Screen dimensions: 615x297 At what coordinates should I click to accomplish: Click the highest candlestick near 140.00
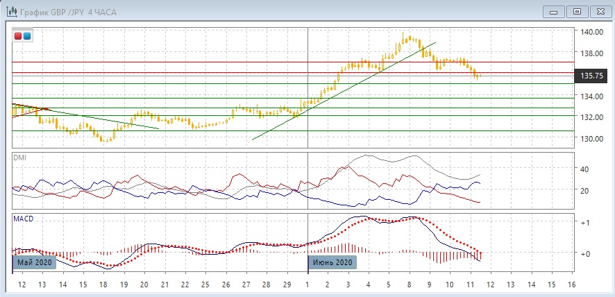(404, 36)
